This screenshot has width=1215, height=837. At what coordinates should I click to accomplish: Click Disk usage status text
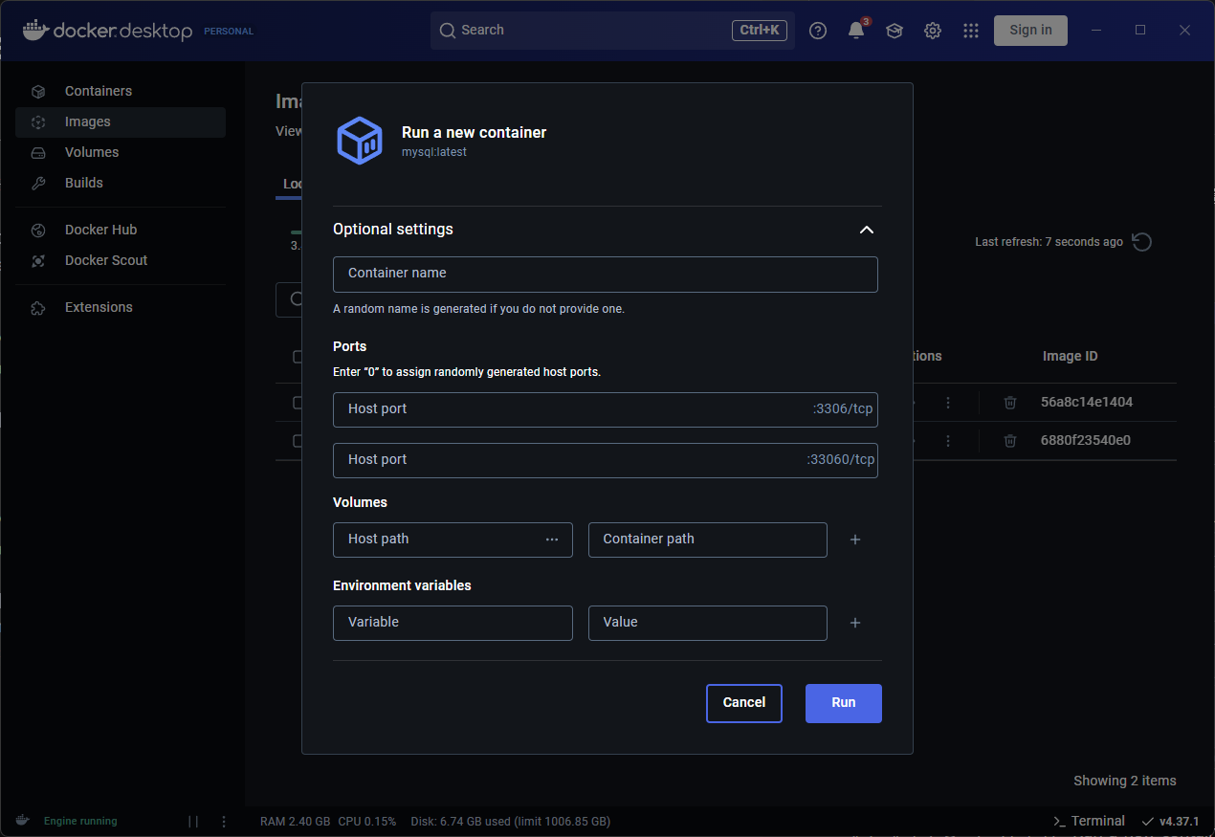click(x=510, y=821)
